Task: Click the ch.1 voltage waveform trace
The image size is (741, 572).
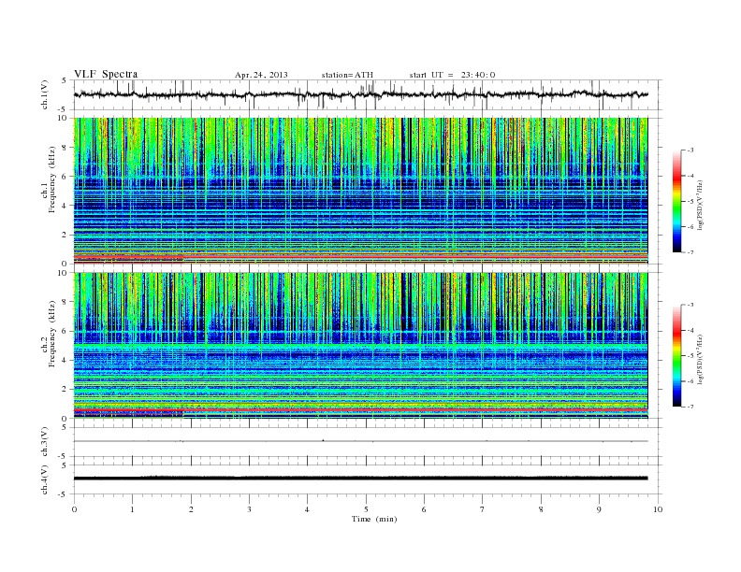Action: pos(360,94)
